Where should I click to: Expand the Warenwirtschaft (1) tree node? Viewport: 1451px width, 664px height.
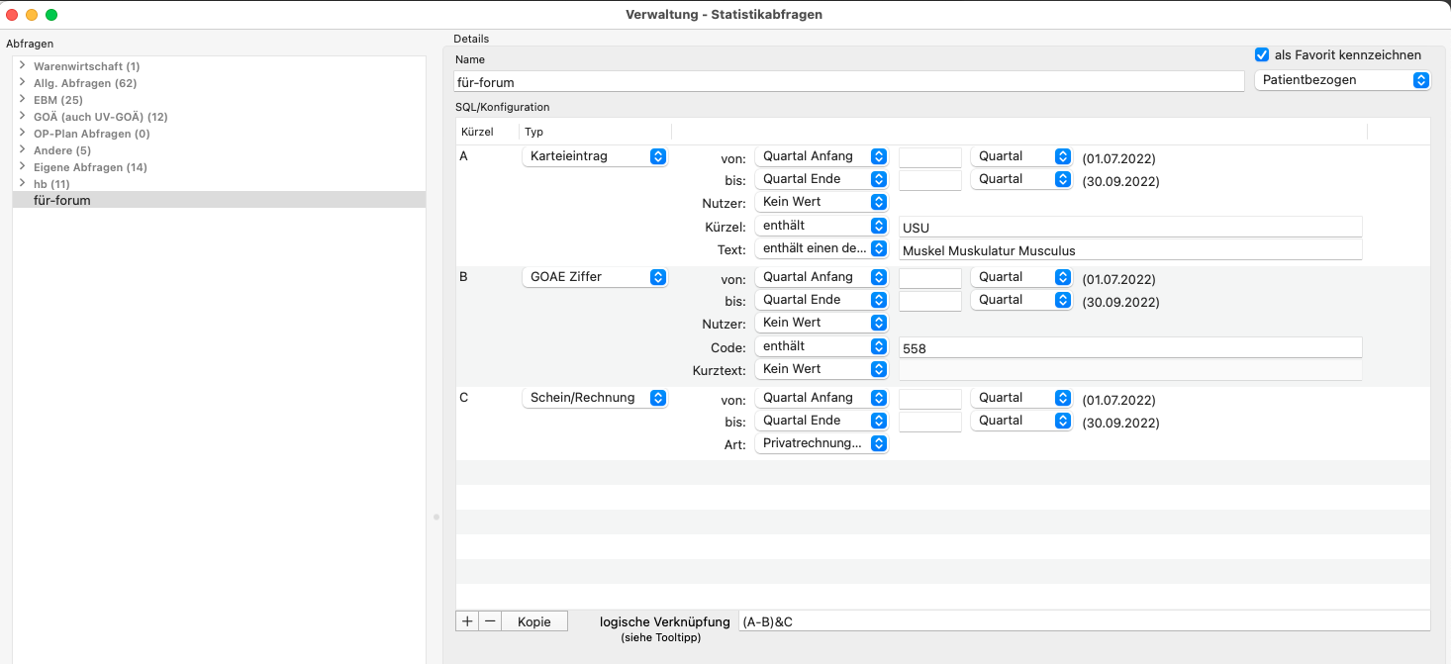(x=22, y=65)
